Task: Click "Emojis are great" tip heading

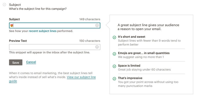Action: tap(144, 53)
